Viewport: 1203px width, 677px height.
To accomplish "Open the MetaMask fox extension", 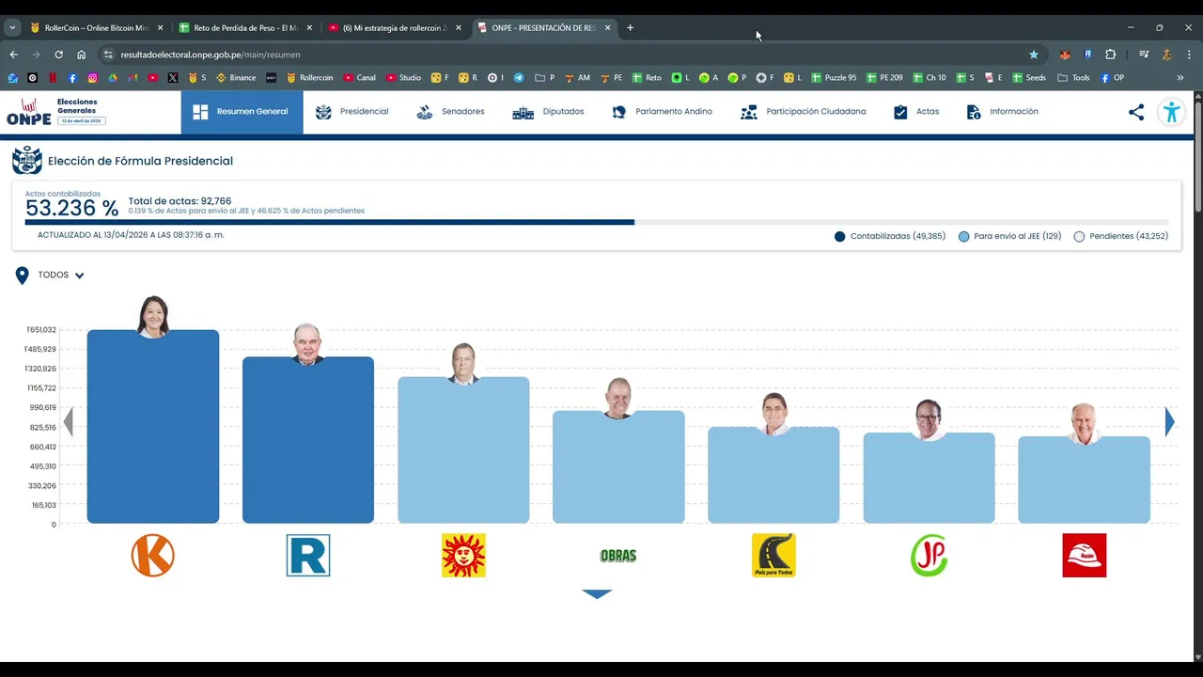I will pyautogui.click(x=1065, y=55).
